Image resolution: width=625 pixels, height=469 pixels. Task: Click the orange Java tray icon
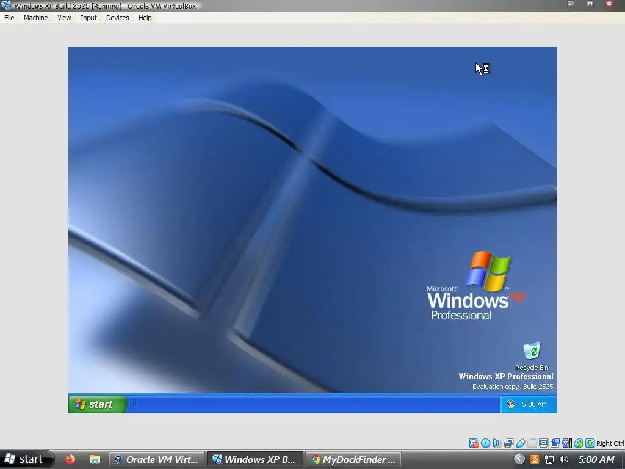coord(535,459)
